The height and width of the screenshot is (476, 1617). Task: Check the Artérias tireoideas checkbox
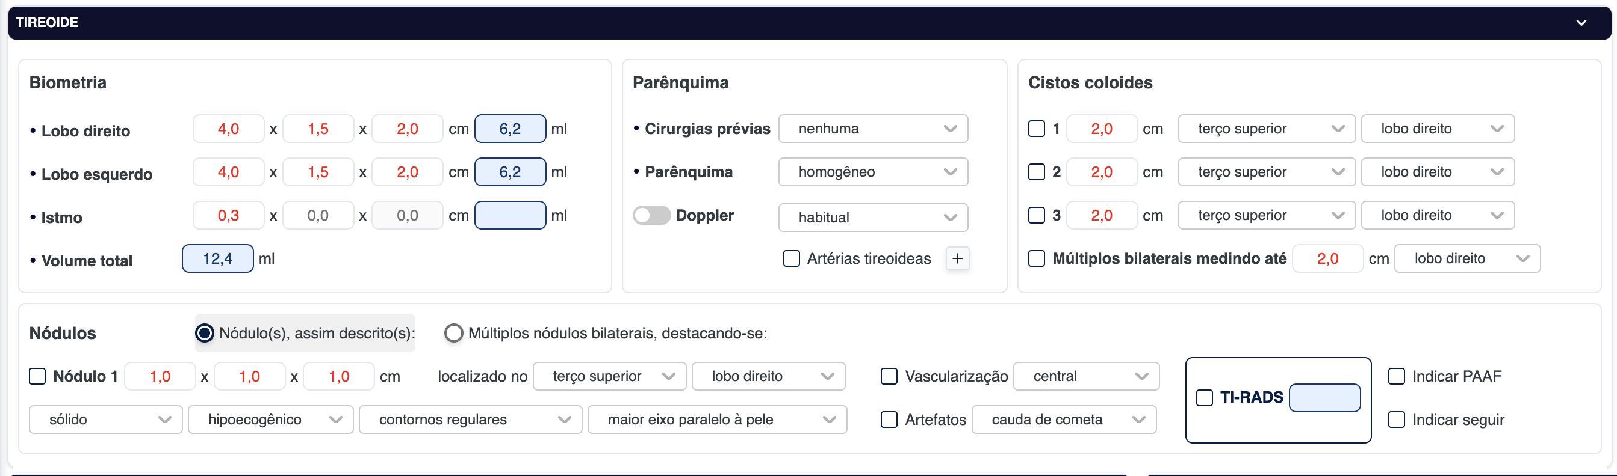[x=792, y=258]
